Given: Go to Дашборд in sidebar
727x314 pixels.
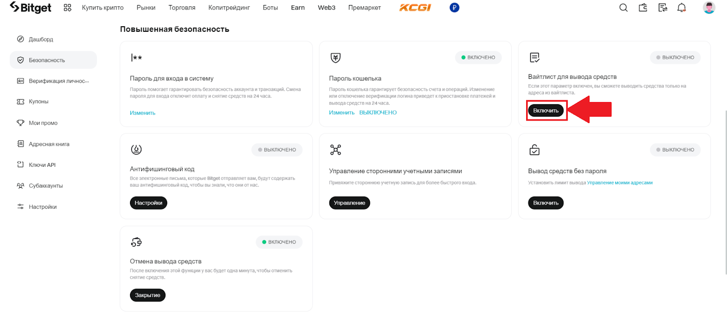Looking at the screenshot, I should [x=41, y=39].
